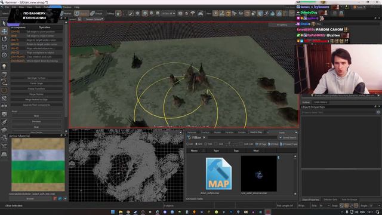
Task: Click the gamepad icon in top toolbar
Action: (x=201, y=13)
